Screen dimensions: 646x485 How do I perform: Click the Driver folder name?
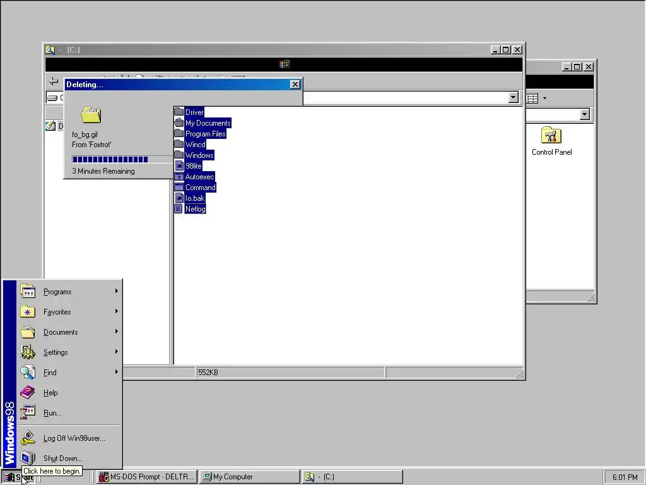(x=194, y=112)
